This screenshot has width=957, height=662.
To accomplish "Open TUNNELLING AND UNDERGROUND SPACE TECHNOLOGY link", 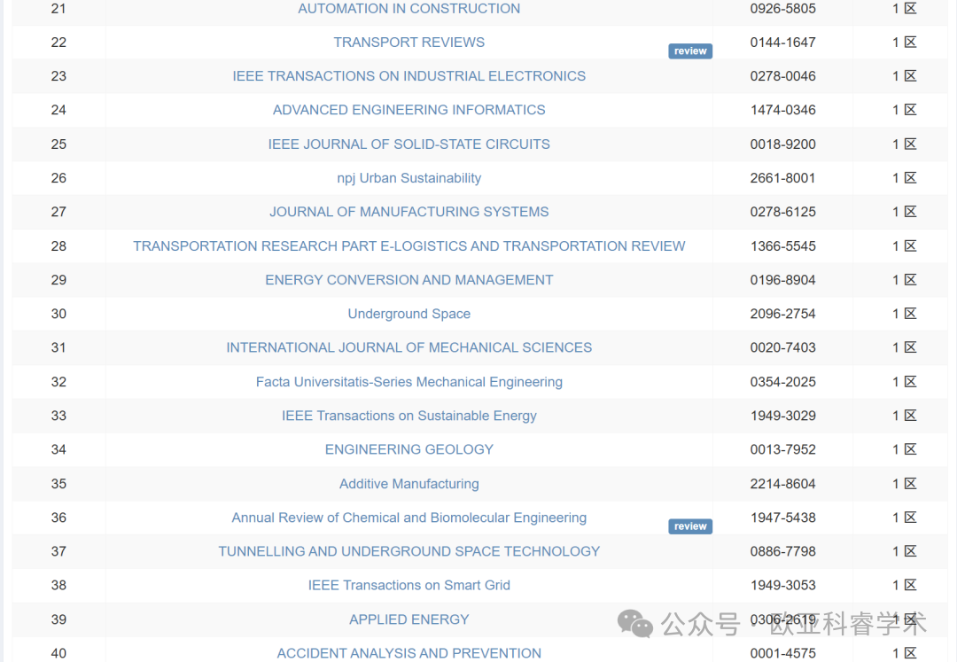I will point(408,551).
